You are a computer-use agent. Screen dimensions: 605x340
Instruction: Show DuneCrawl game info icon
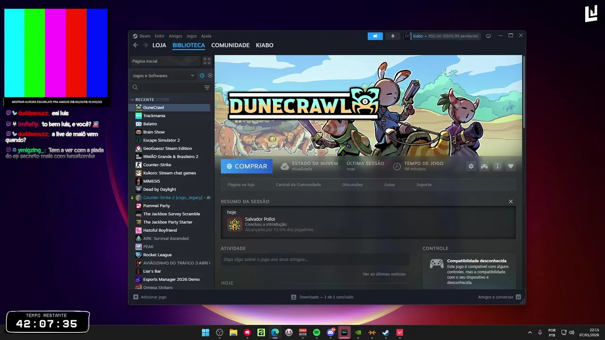(498, 166)
